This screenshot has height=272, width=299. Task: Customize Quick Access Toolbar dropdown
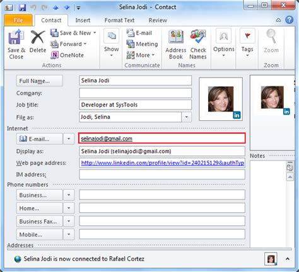pyautogui.click(x=78, y=8)
